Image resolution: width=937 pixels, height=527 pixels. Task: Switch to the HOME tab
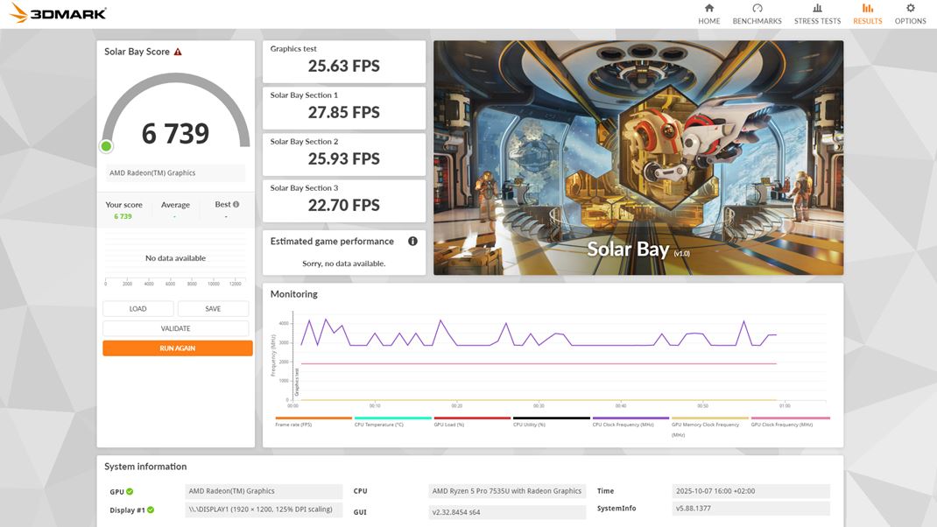point(708,12)
